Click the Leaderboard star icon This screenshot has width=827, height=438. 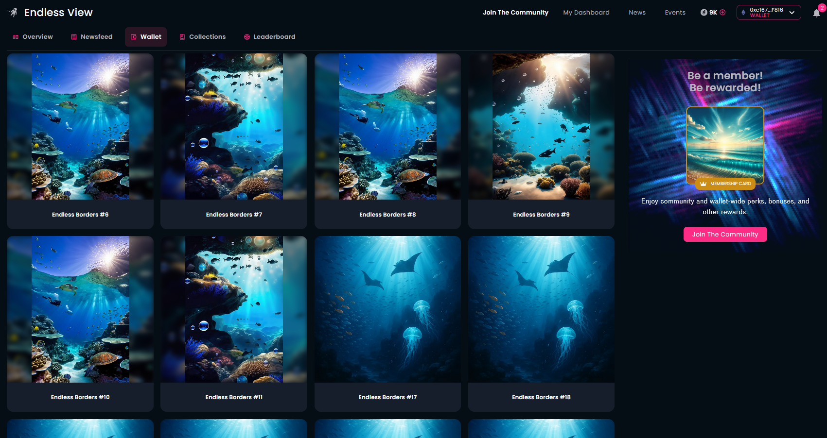point(247,37)
